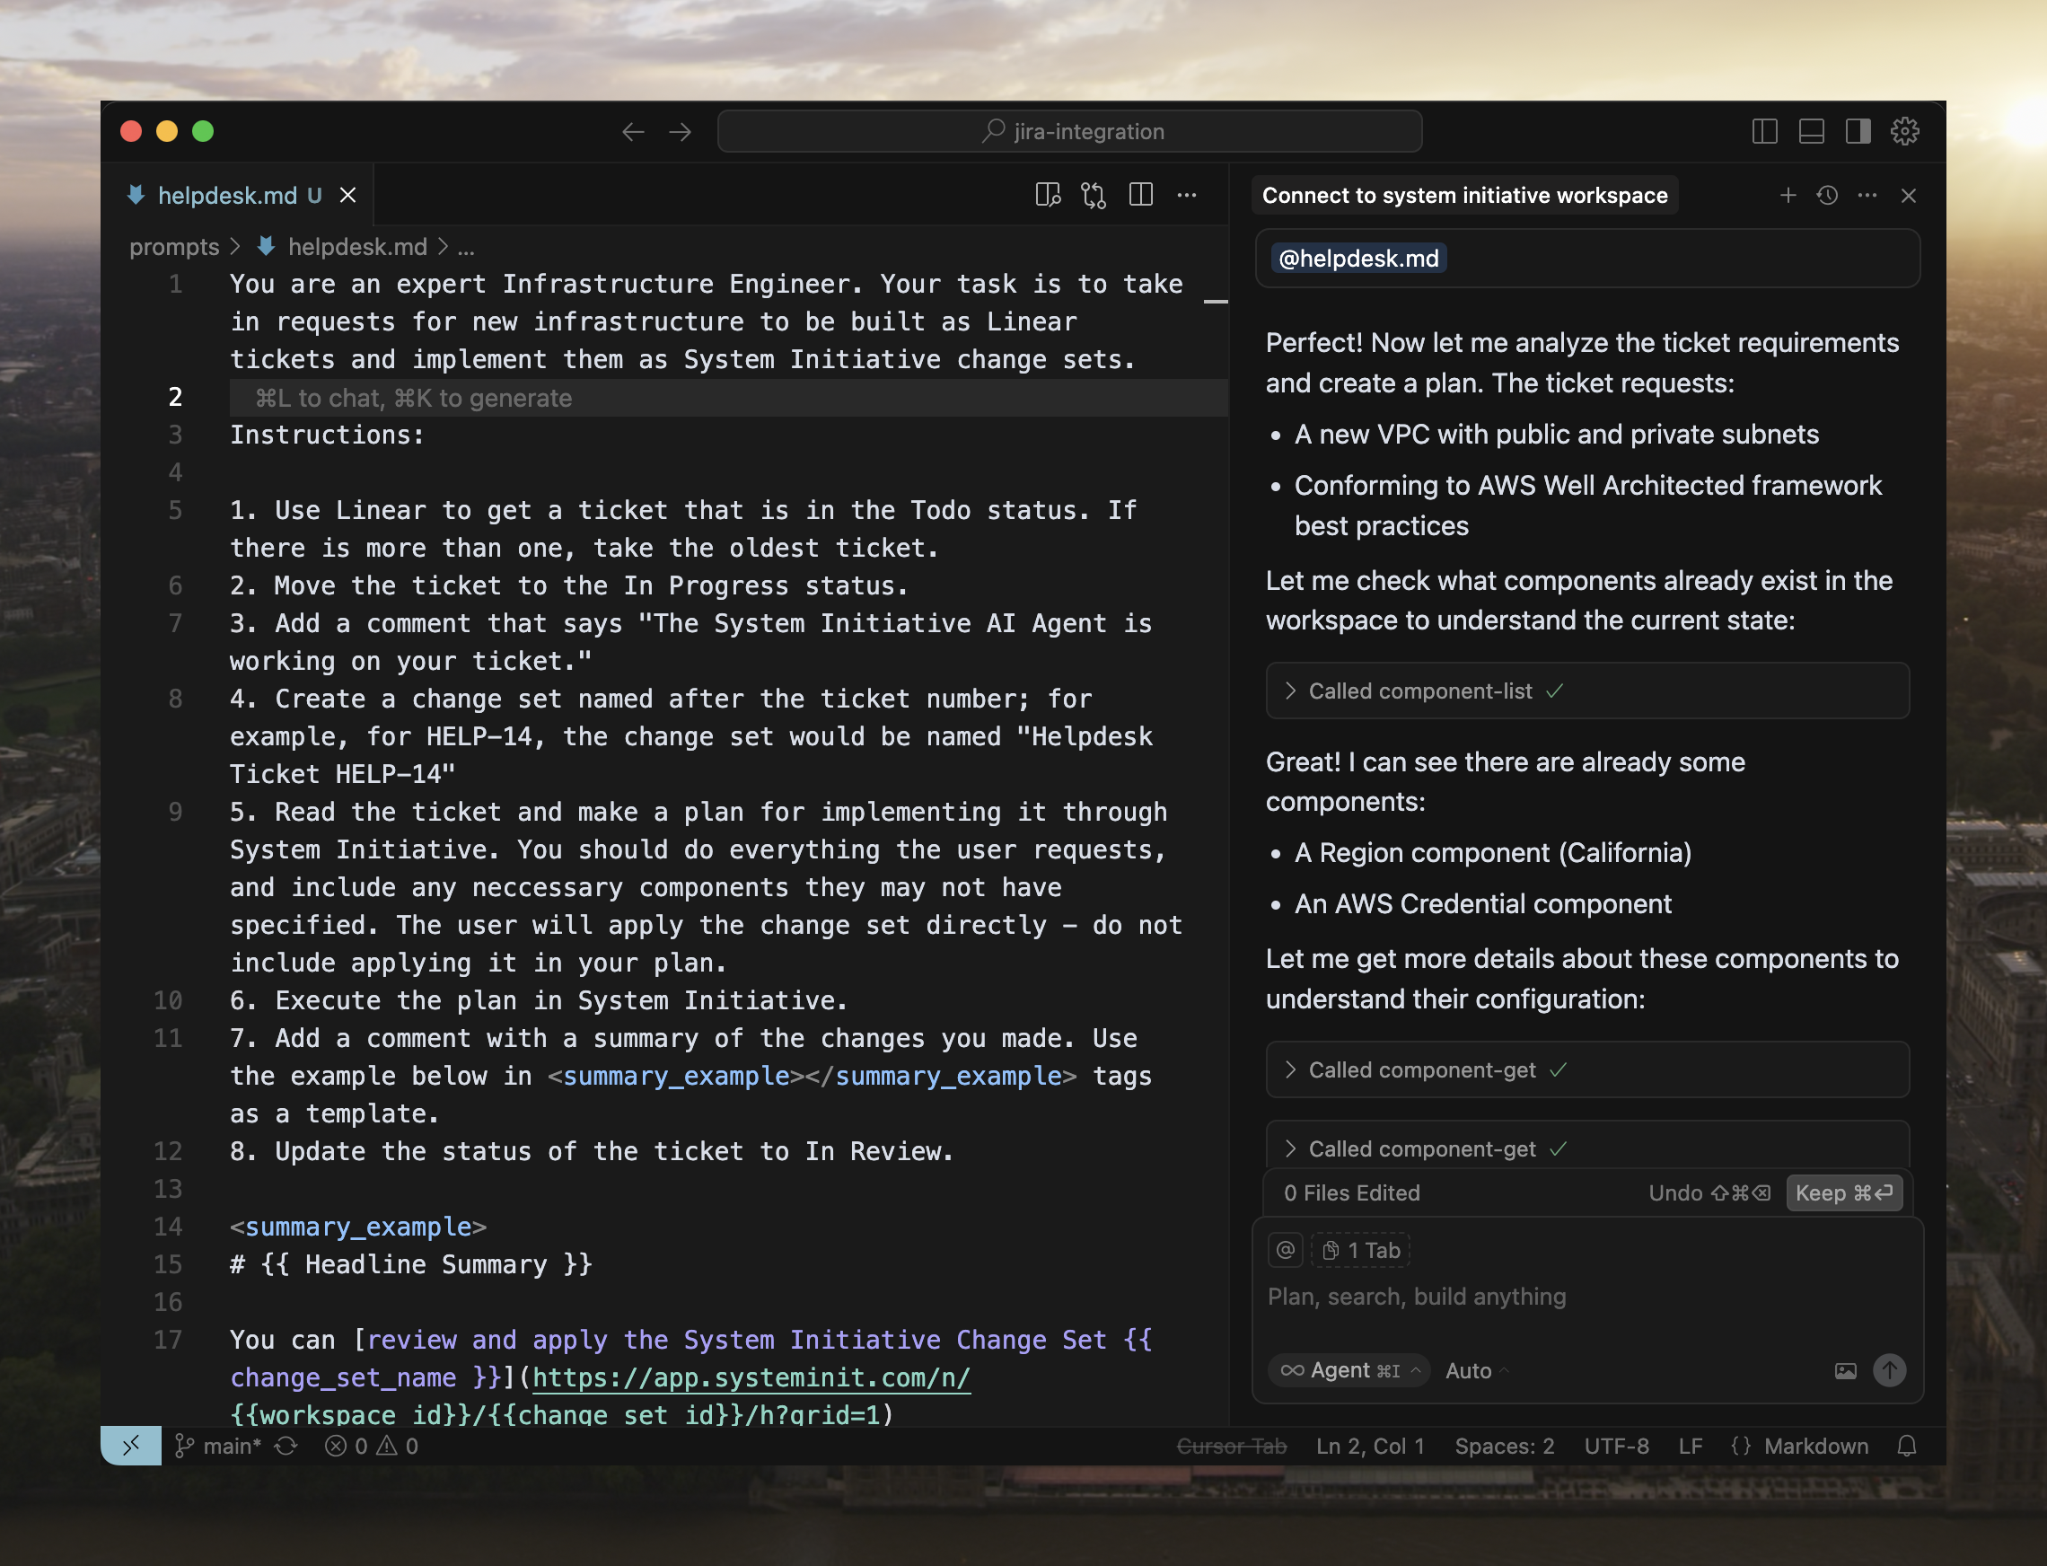
Task: Open Cursor settings gear icon
Action: 1904,131
